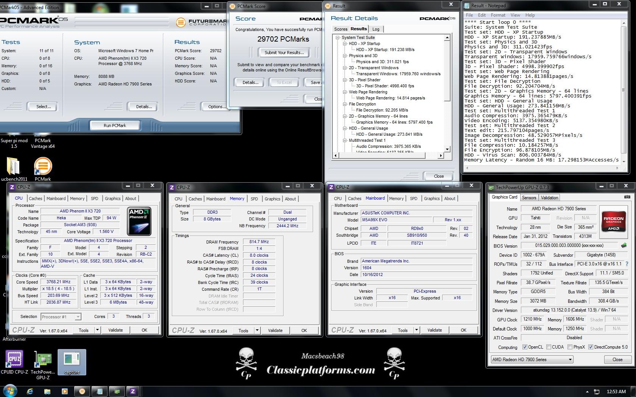The width and height of the screenshot is (636, 397).
Task: Select the CPUID CPU-Z desktop icon
Action: 14,362
